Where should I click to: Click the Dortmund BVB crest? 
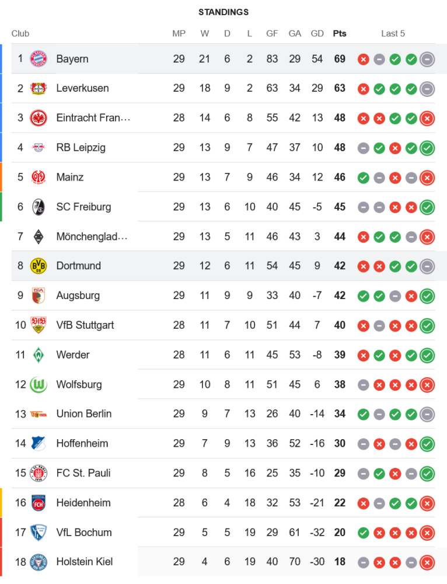(39, 266)
